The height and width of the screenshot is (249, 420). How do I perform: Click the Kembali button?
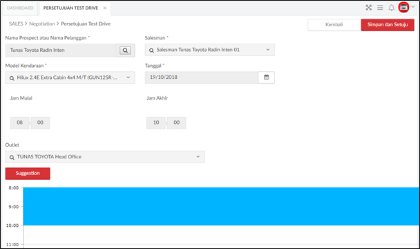tap(334, 25)
